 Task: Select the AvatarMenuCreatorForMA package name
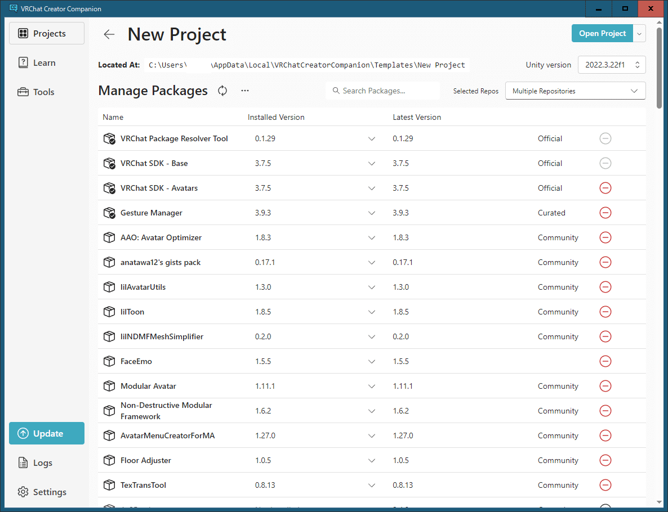pyautogui.click(x=167, y=435)
